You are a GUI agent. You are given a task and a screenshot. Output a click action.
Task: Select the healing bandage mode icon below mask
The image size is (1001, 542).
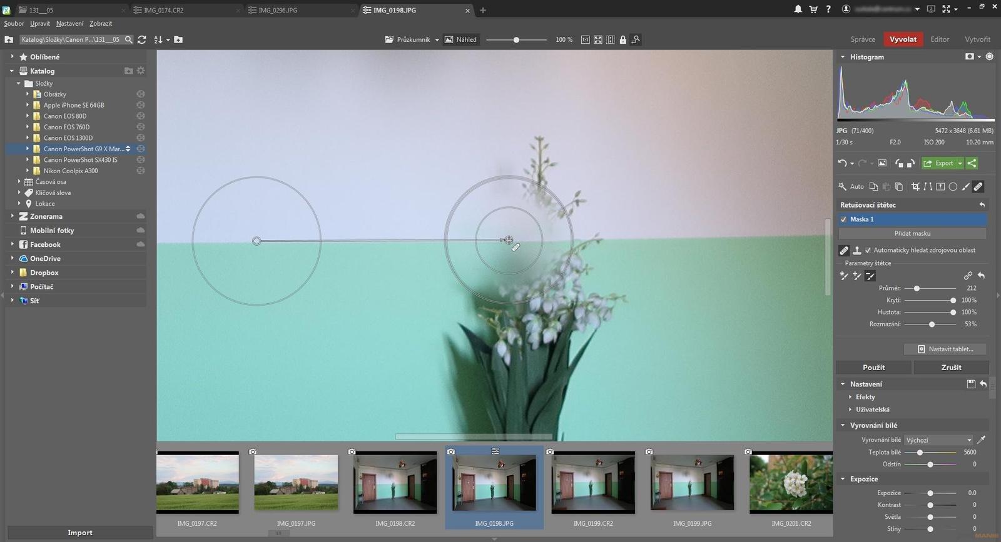pos(844,250)
